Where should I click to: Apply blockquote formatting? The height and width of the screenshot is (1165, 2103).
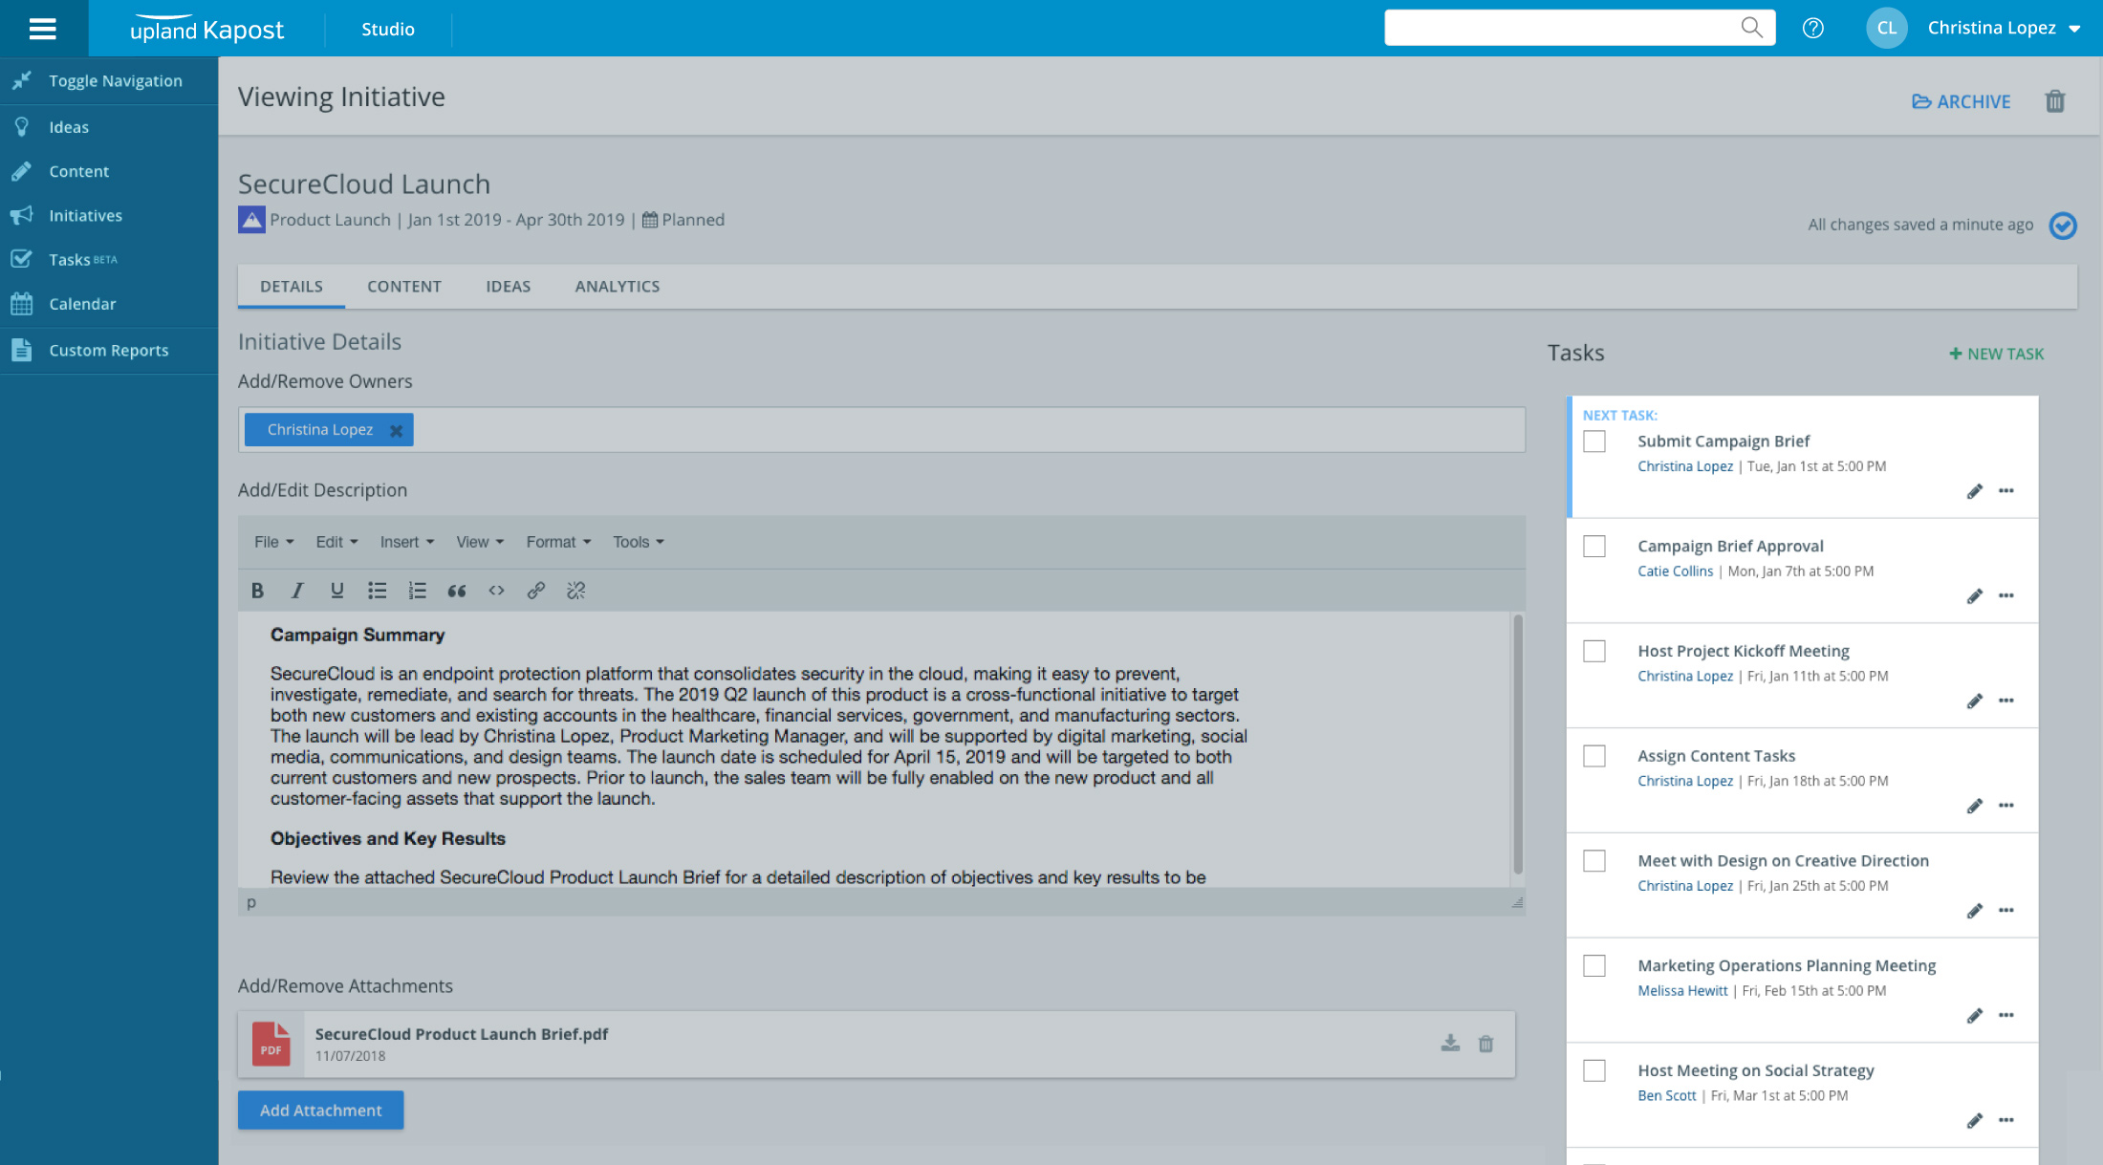tap(457, 591)
